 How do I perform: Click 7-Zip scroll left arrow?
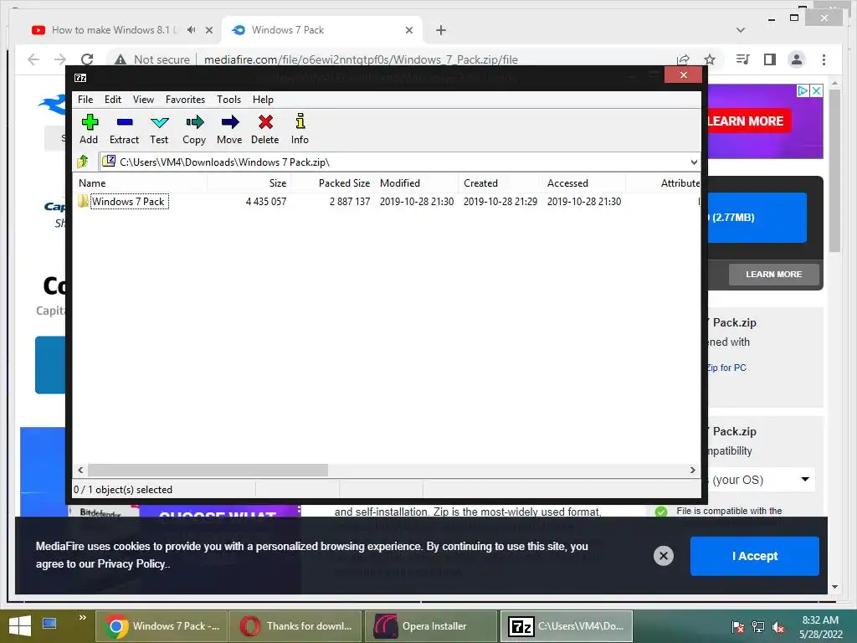(81, 471)
